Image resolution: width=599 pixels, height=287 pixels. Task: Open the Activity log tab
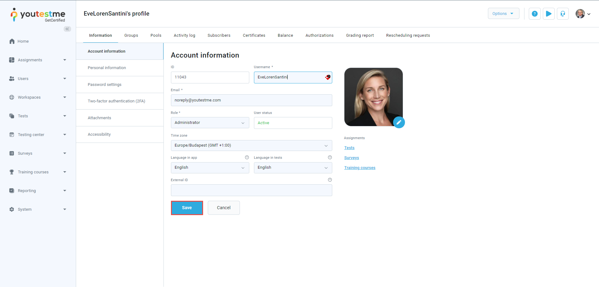point(184,35)
